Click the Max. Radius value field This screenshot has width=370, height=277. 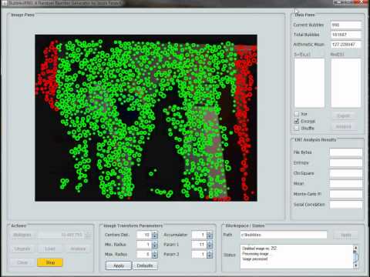[144, 254]
